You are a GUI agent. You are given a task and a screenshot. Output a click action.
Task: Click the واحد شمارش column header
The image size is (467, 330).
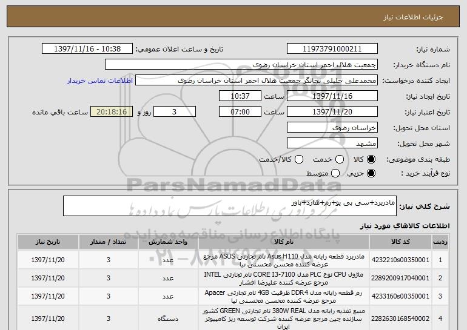click(x=168, y=242)
